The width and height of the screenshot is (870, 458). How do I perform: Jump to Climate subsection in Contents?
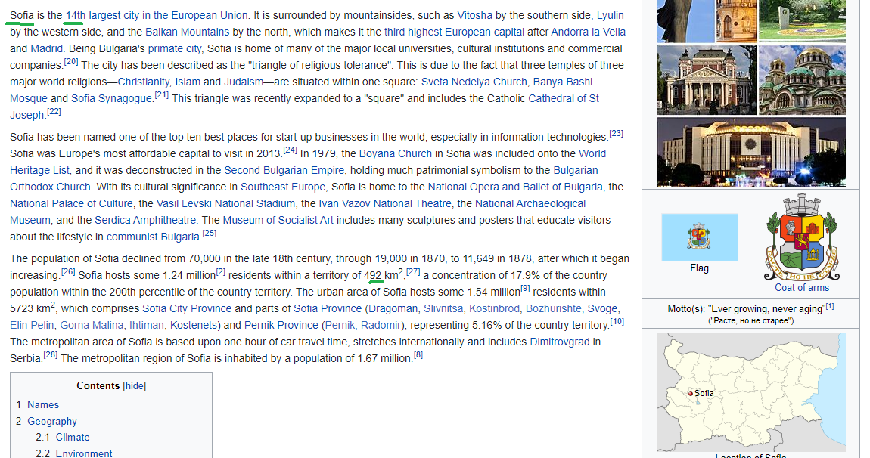click(x=73, y=437)
